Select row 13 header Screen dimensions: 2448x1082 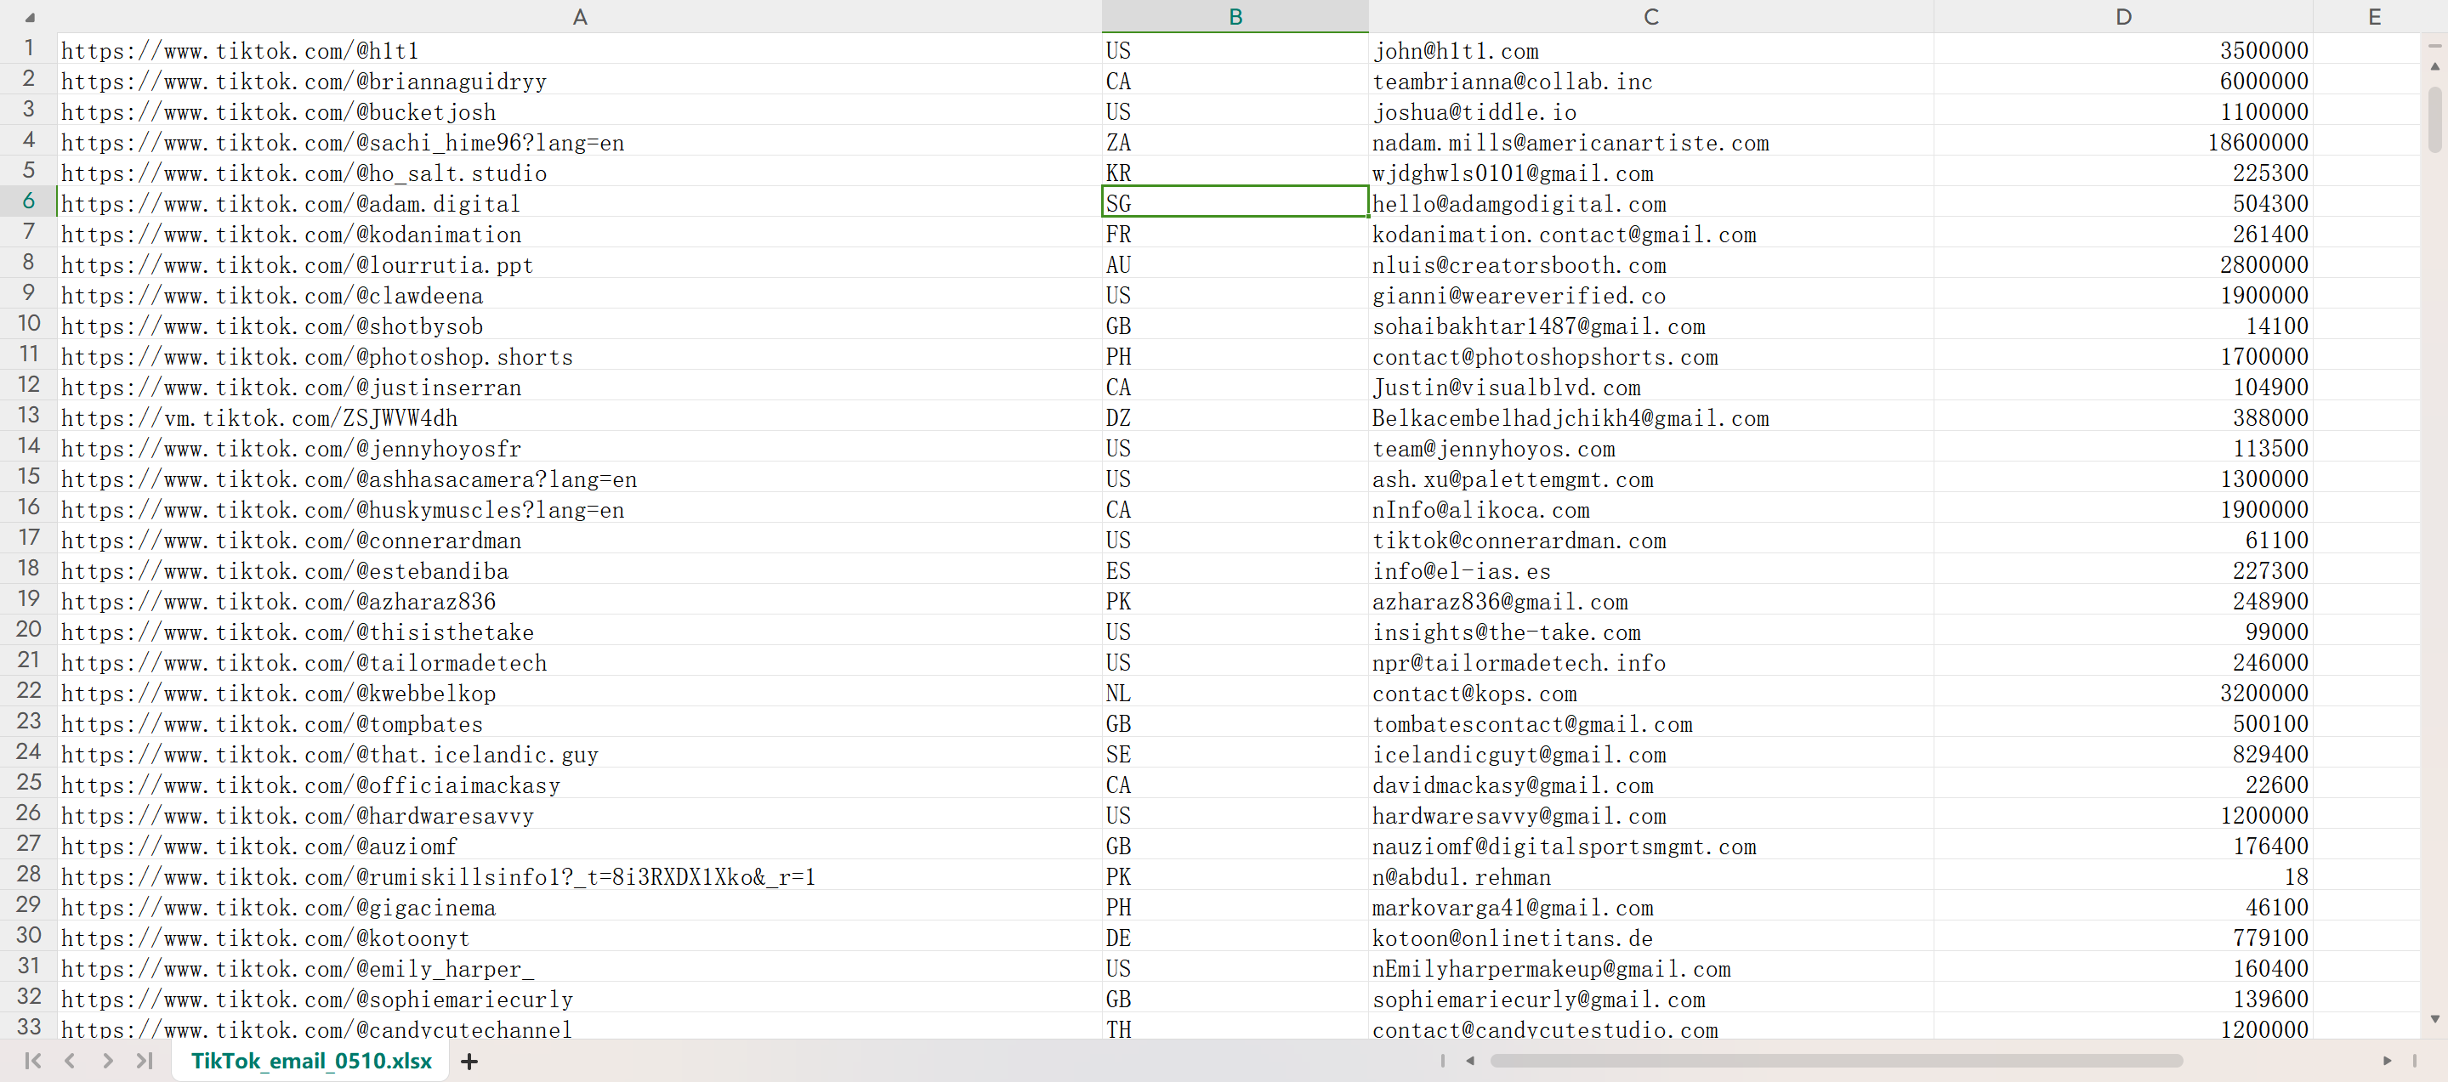29,415
